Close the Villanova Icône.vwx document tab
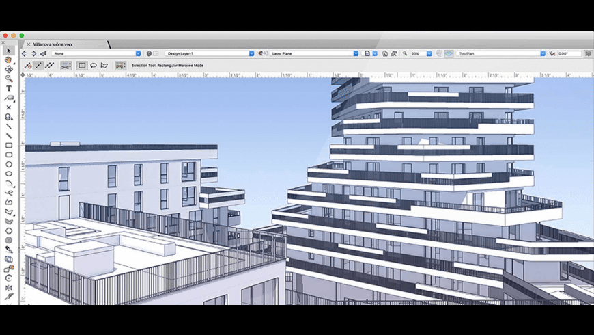 pos(28,44)
